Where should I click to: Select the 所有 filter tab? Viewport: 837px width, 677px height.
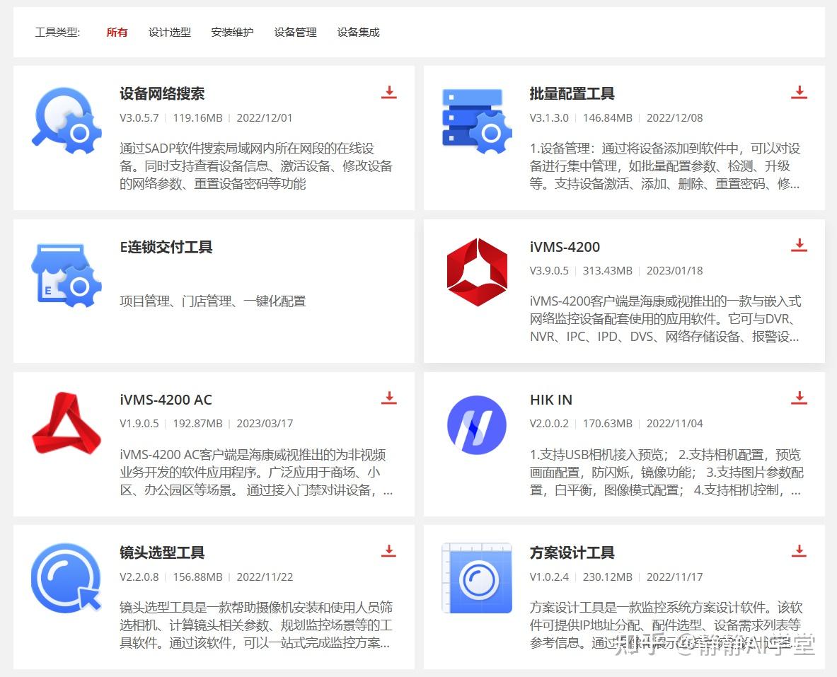(x=117, y=32)
